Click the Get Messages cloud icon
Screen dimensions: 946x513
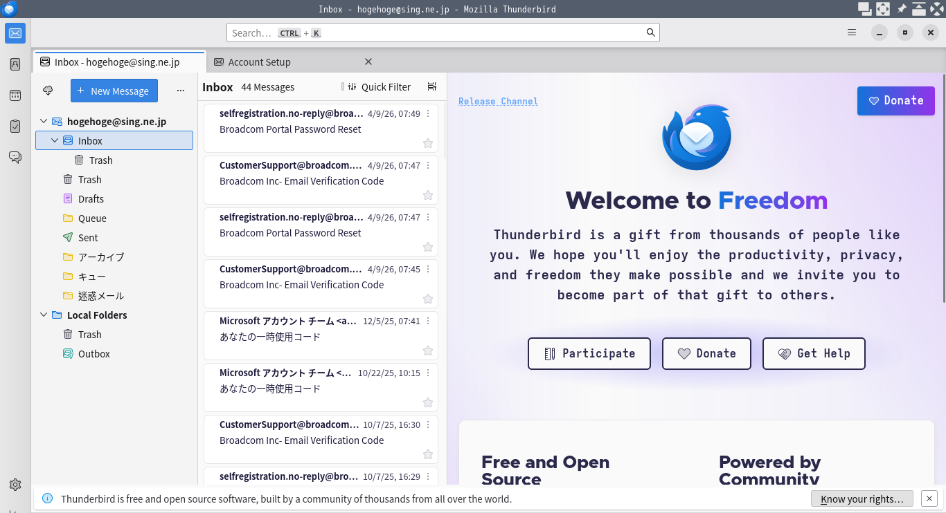[x=48, y=91]
